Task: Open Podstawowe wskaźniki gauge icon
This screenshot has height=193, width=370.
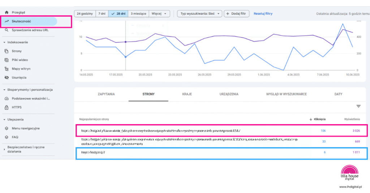Action: (7, 99)
